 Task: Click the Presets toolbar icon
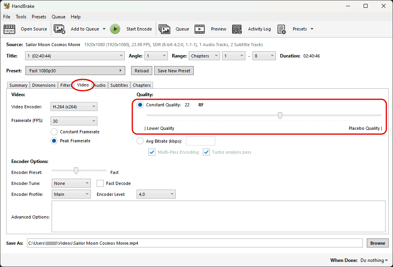pyautogui.click(x=282, y=29)
